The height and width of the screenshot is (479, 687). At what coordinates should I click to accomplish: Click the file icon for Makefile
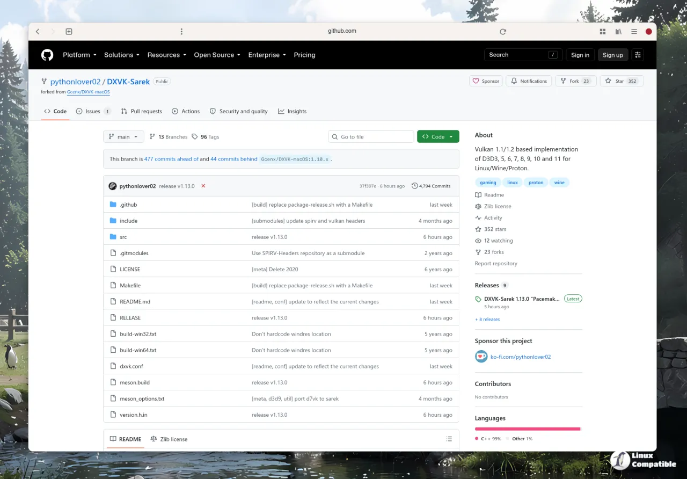(113, 285)
